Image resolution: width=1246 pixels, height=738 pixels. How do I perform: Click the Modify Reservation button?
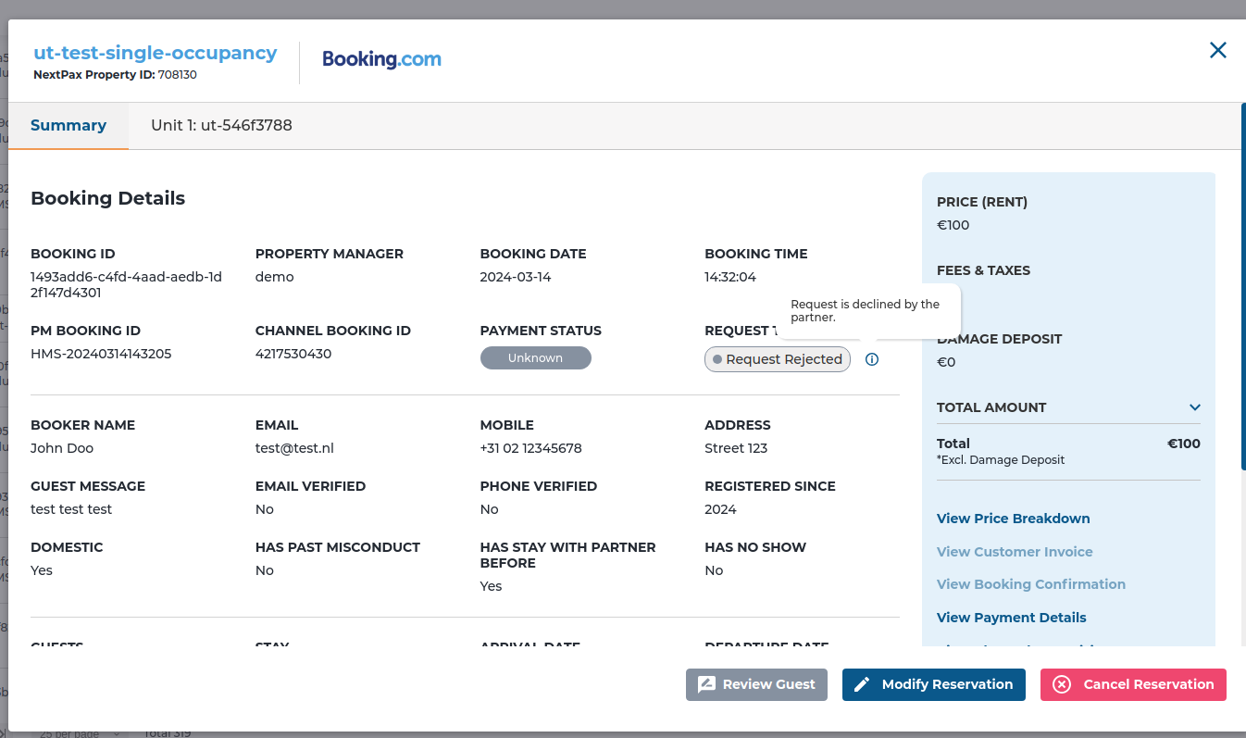click(934, 684)
